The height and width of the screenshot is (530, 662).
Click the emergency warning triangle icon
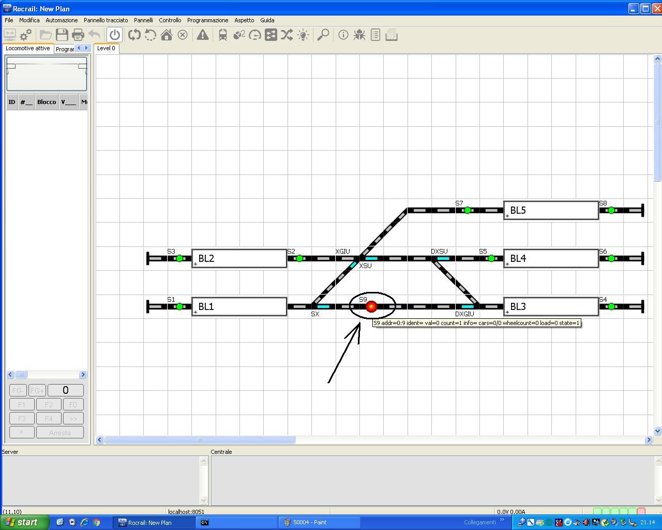click(203, 35)
